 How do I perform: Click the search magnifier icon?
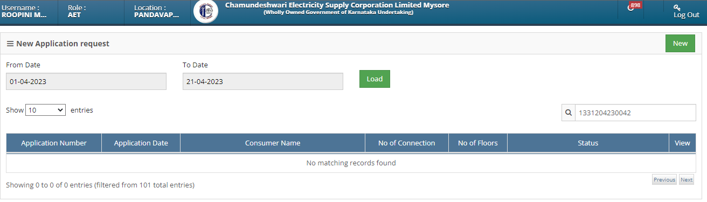tap(569, 113)
